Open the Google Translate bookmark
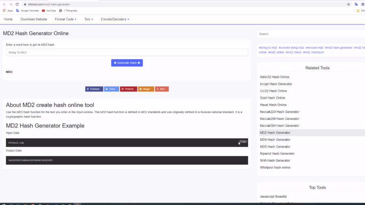The height and width of the screenshot is (205, 365). coord(27,11)
